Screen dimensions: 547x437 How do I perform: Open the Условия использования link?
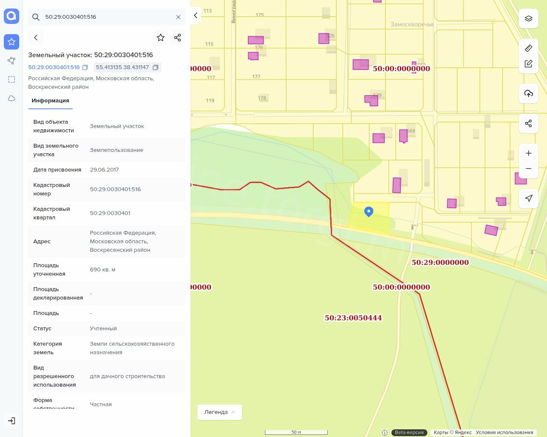pos(504,432)
